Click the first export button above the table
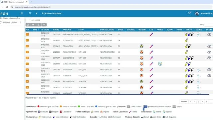This screenshot has width=213, height=120. click(x=28, y=25)
